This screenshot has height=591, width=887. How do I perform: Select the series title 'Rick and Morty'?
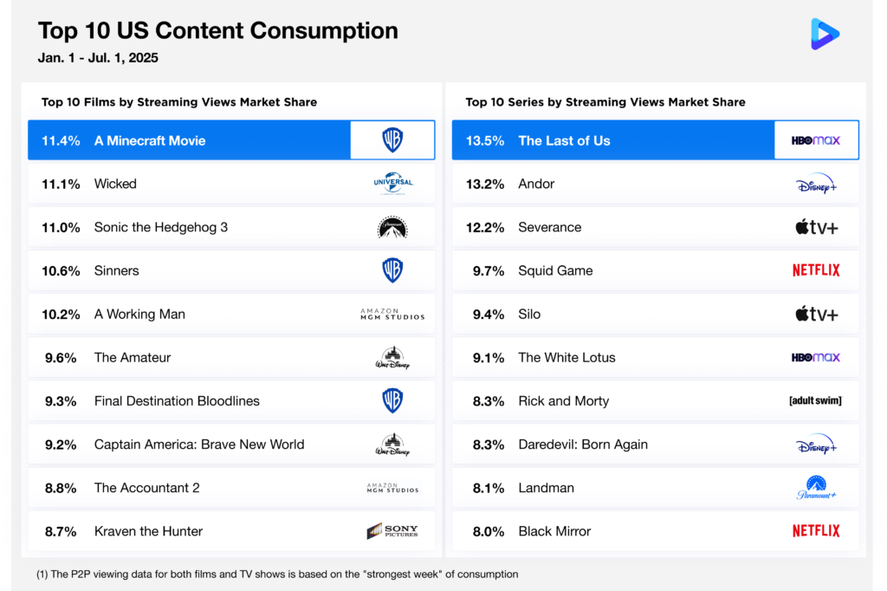pos(564,401)
